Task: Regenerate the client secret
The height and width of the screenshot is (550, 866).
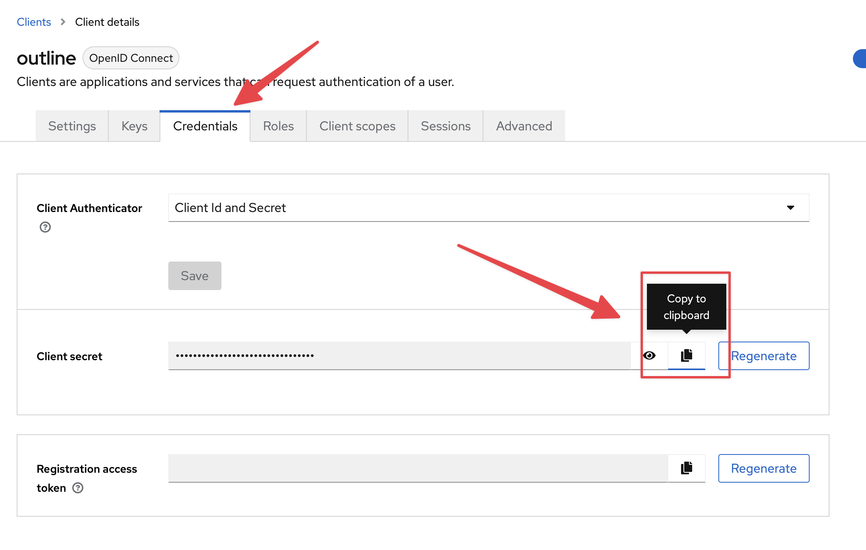Action: coord(764,356)
